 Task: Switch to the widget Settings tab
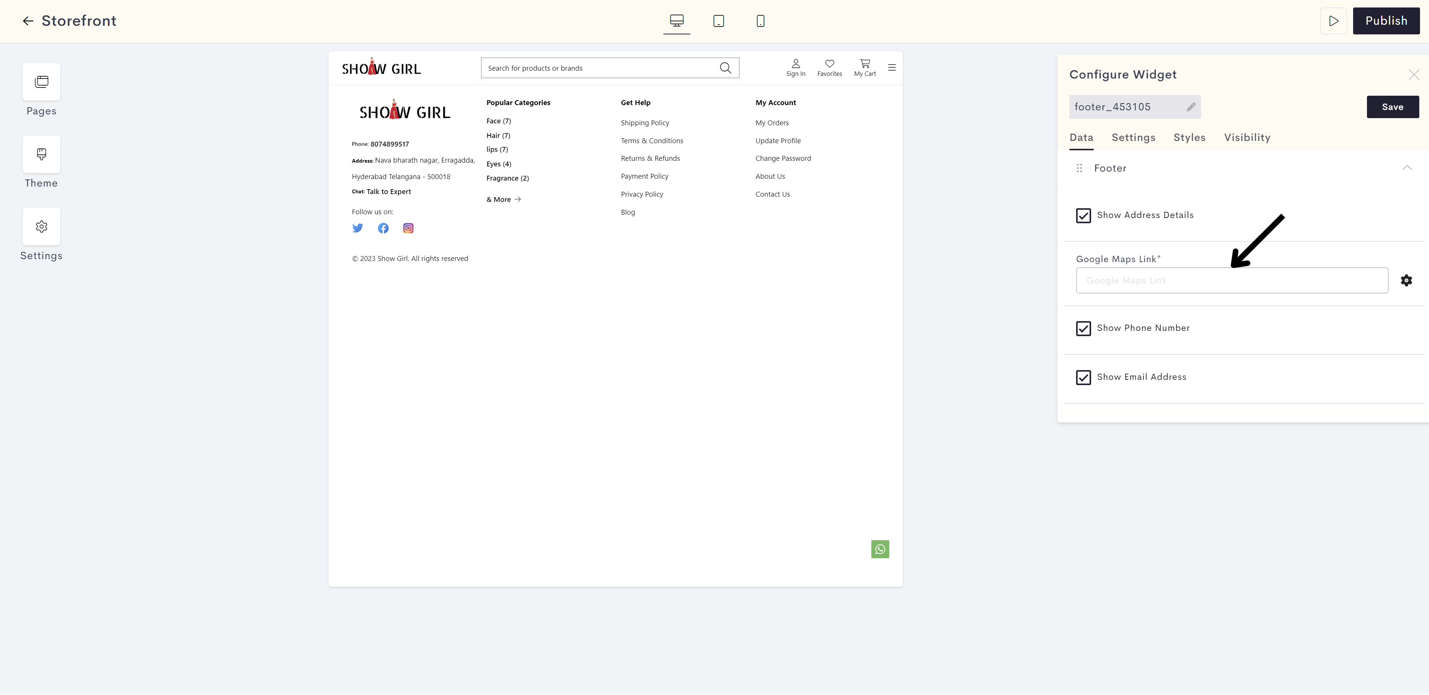[1133, 138]
